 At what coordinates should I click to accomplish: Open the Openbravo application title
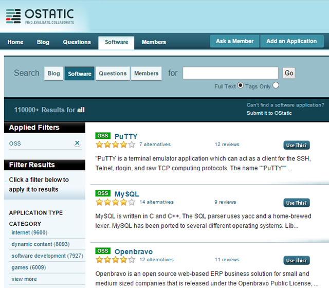[134, 251]
